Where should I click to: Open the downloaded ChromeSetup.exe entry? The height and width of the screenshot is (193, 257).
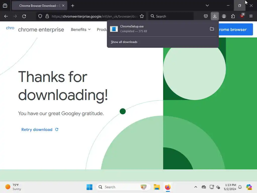tap(157, 29)
